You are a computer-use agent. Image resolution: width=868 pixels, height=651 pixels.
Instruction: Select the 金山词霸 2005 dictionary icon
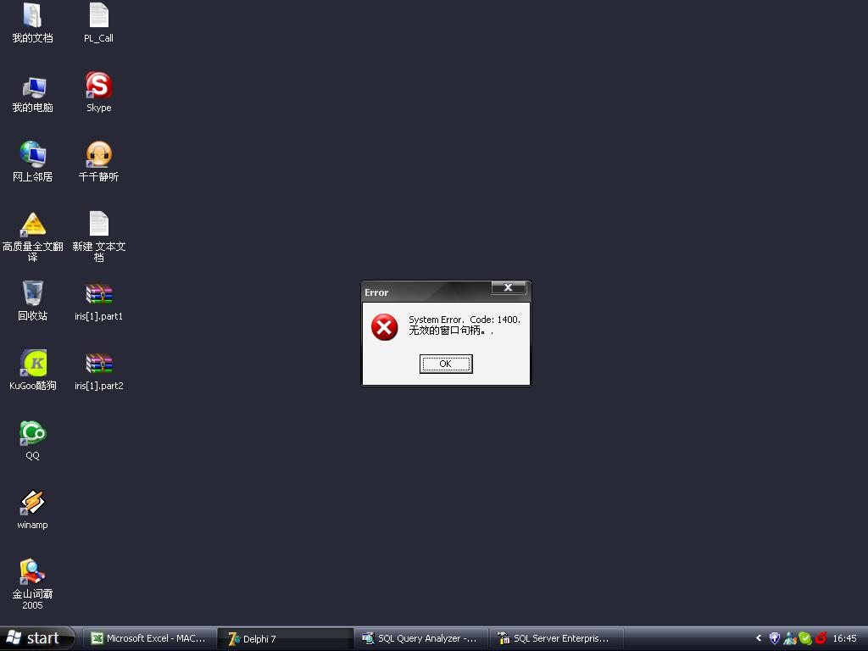click(32, 573)
